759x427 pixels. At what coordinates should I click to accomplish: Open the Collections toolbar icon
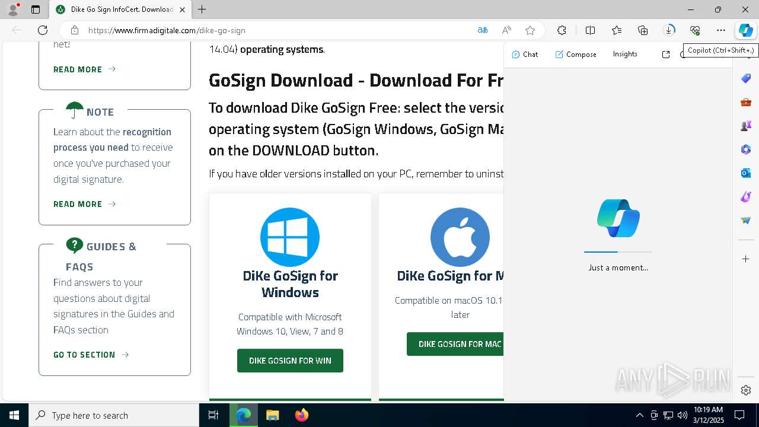pos(643,30)
